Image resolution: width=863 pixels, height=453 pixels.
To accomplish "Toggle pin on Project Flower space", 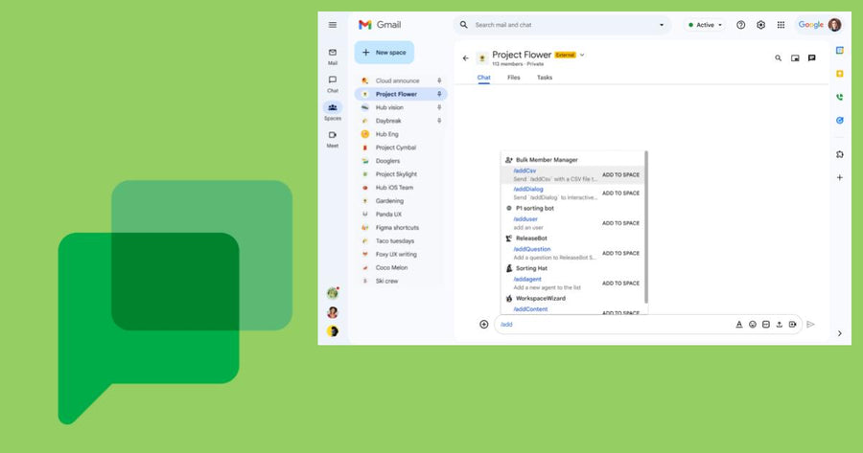I will (x=439, y=94).
